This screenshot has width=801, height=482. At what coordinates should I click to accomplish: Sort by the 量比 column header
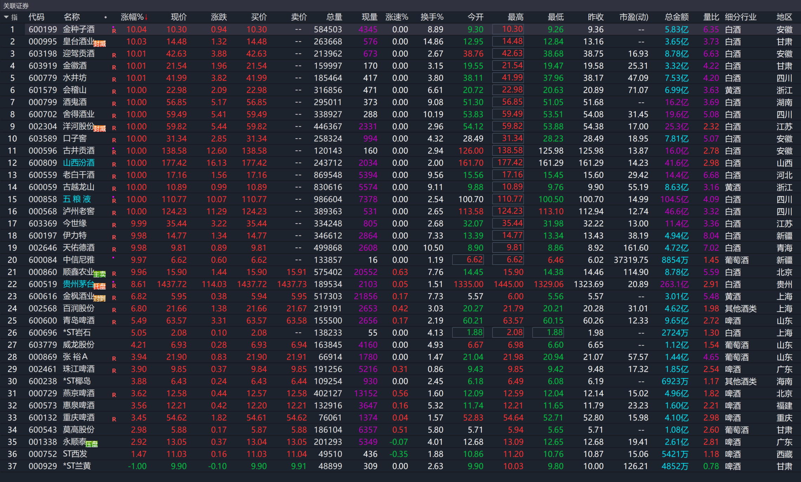click(x=711, y=17)
